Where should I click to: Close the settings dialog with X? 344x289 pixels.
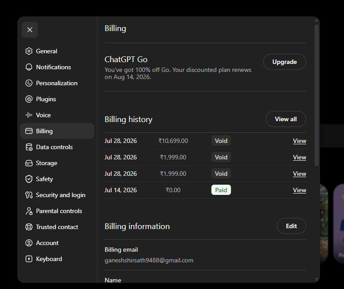pyautogui.click(x=30, y=30)
